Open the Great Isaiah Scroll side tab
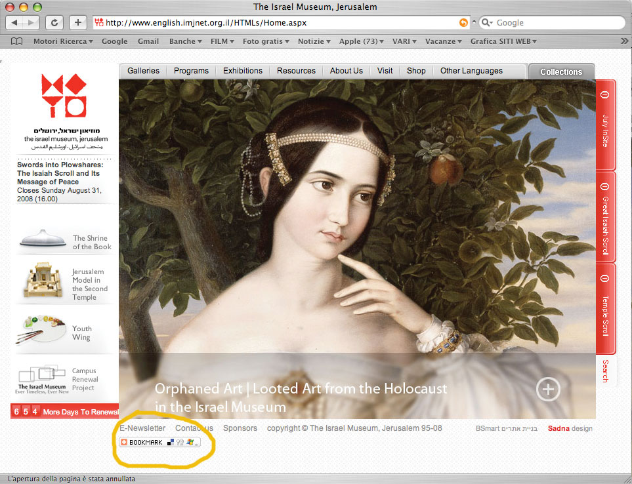This screenshot has width=632, height=484. coord(605,217)
